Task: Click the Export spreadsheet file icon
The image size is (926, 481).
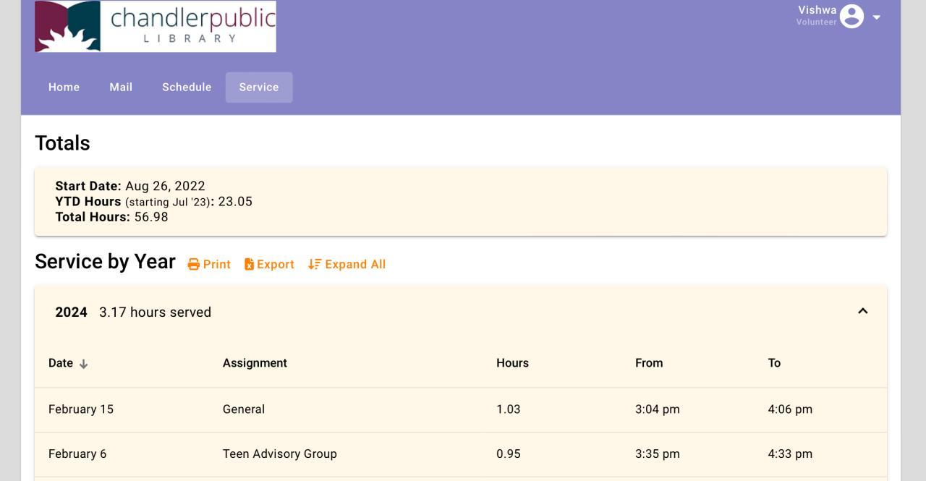Action: click(x=249, y=265)
